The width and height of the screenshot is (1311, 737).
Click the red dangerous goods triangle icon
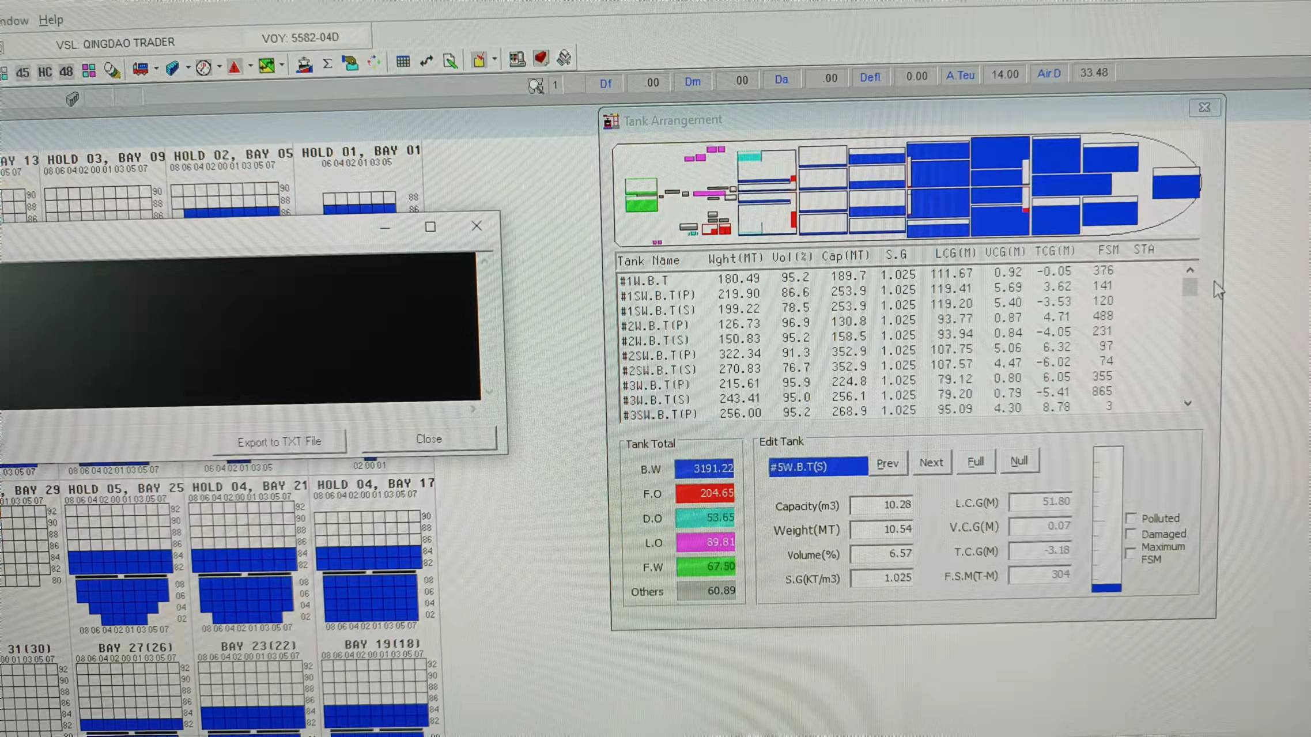click(x=235, y=67)
